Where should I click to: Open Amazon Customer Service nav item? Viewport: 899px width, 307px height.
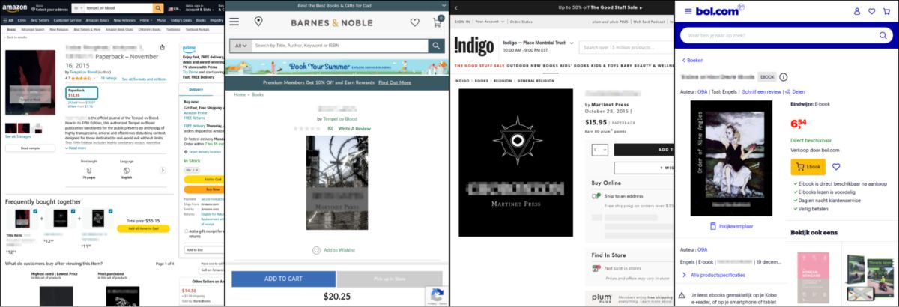tap(67, 21)
